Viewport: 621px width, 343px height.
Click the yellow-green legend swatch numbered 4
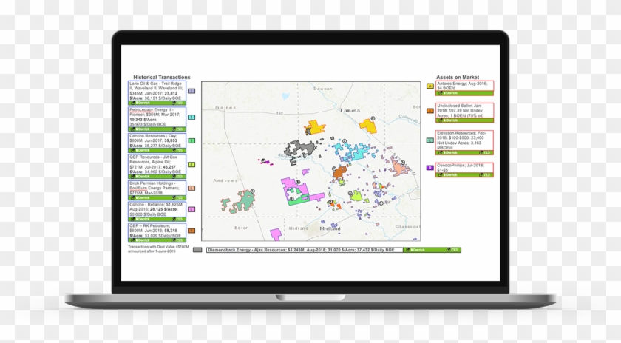point(191,164)
